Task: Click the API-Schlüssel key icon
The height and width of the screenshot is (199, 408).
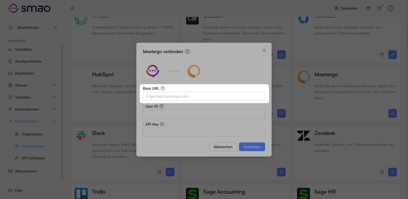Action: (17, 158)
